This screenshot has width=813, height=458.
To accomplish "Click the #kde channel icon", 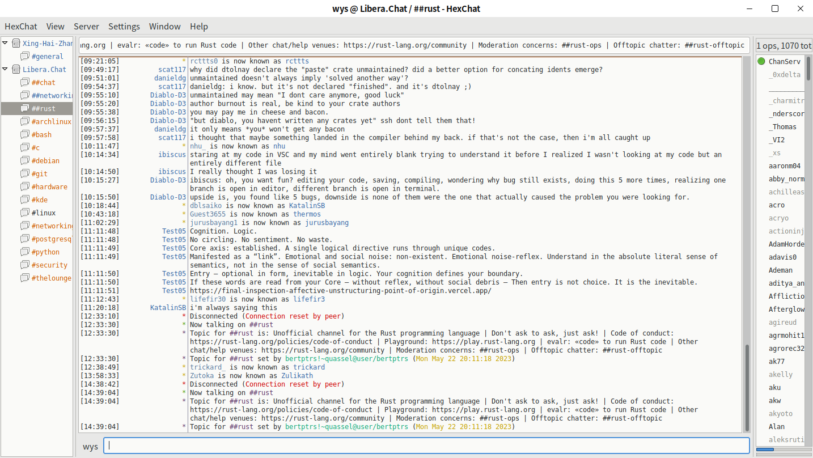I will [25, 200].
